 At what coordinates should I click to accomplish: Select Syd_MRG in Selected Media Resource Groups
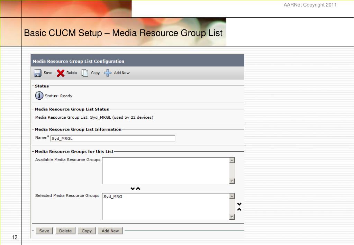point(113,197)
